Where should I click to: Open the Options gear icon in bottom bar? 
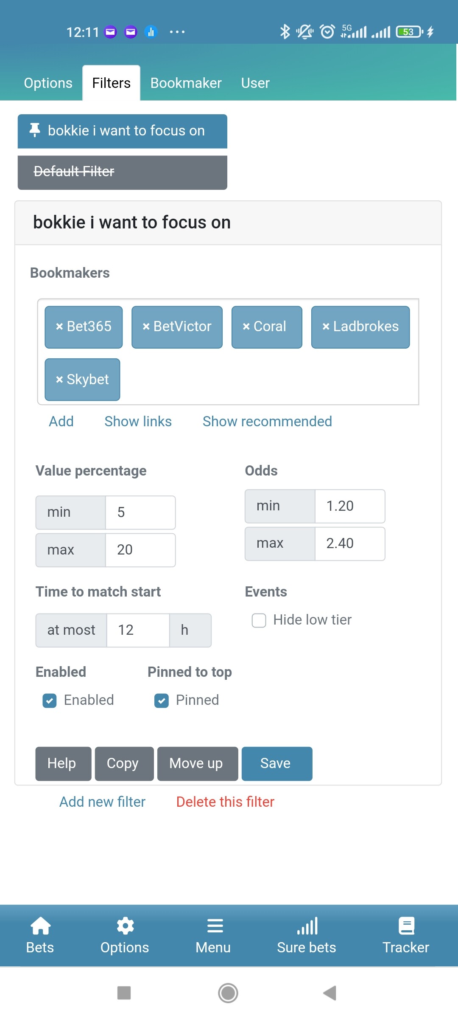point(125,926)
